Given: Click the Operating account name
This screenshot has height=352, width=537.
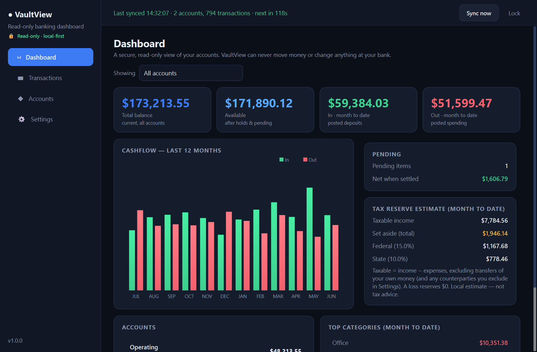Looking at the screenshot, I should click(144, 347).
